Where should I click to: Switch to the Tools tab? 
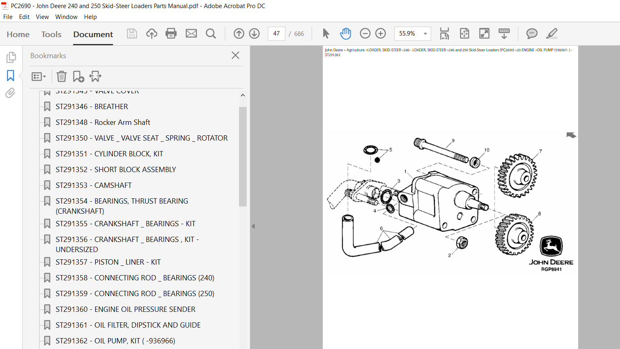point(51,34)
